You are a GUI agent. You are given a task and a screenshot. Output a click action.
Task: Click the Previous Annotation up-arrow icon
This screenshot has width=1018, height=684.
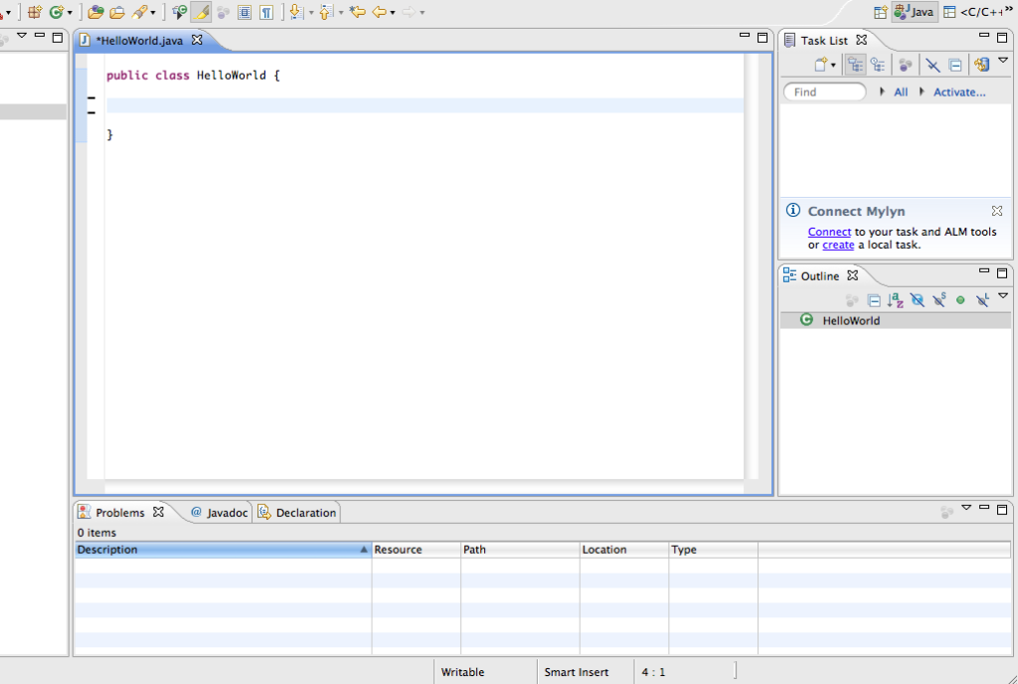[326, 12]
